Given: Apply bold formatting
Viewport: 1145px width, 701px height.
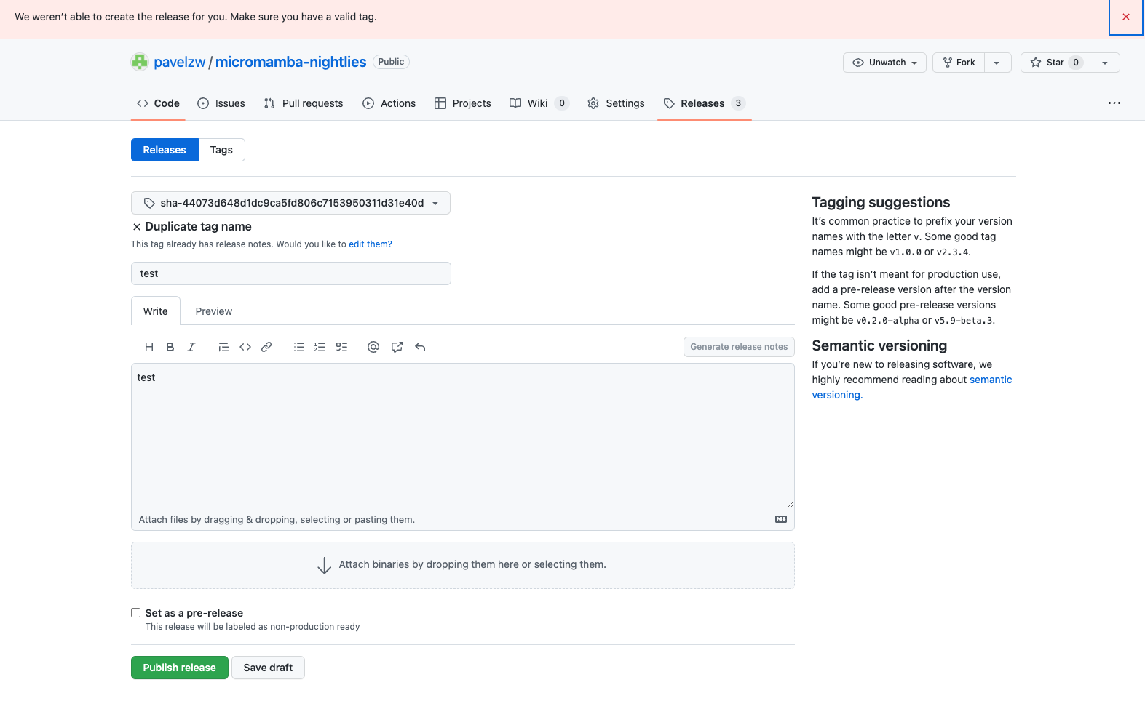Looking at the screenshot, I should [170, 347].
